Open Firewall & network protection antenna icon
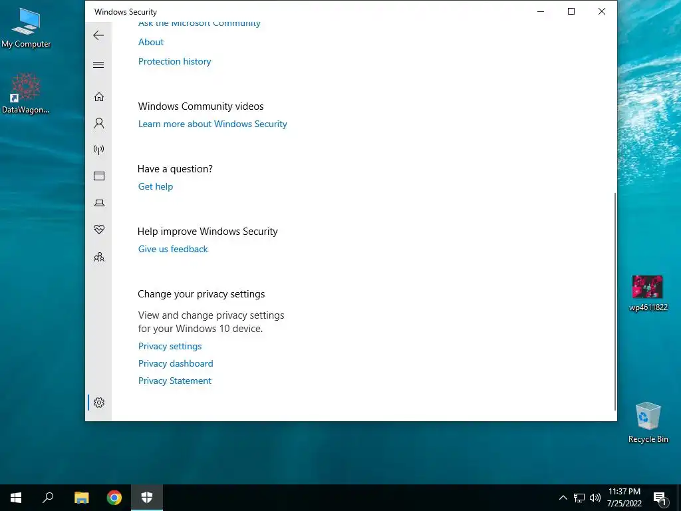This screenshot has height=511, width=681. [x=99, y=150]
